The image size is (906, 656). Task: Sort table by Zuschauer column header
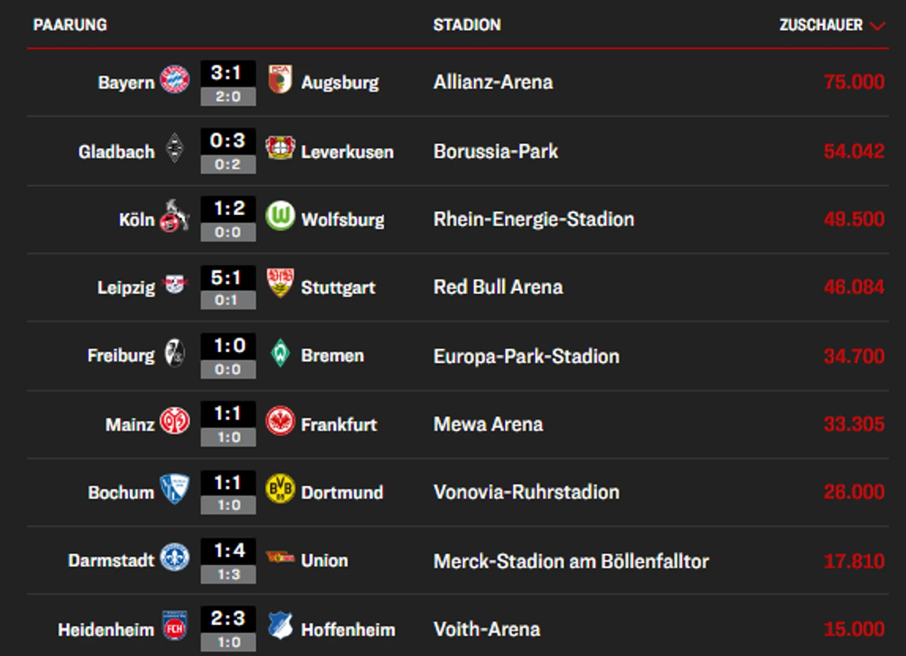pyautogui.click(x=820, y=25)
